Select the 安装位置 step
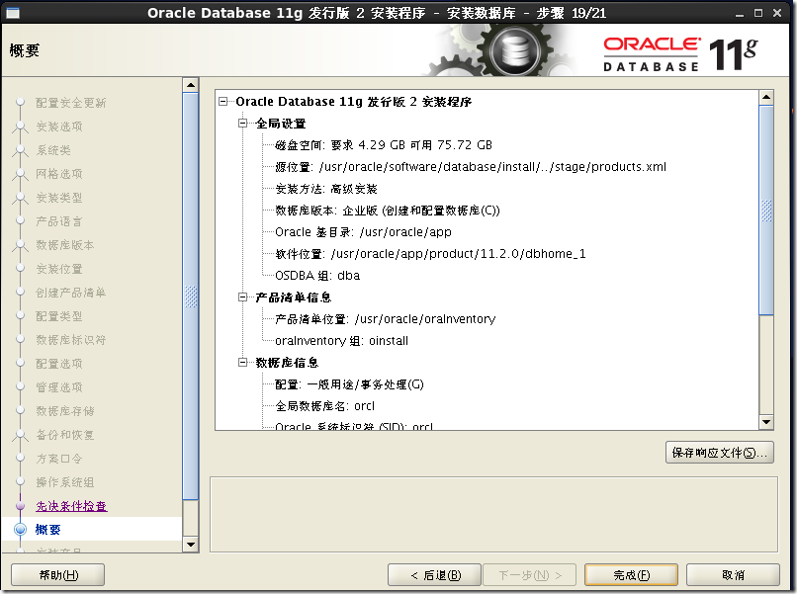797x594 pixels. click(x=59, y=269)
